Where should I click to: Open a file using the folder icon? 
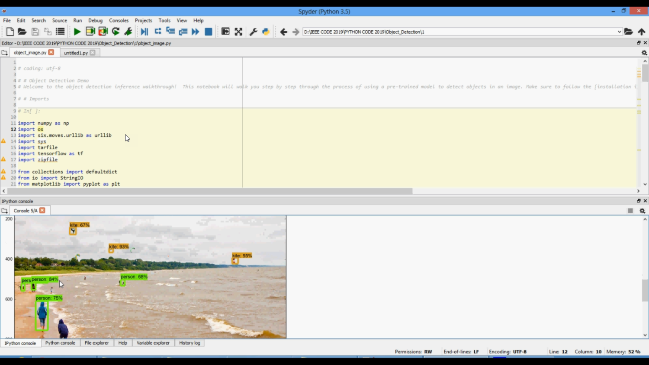point(22,32)
